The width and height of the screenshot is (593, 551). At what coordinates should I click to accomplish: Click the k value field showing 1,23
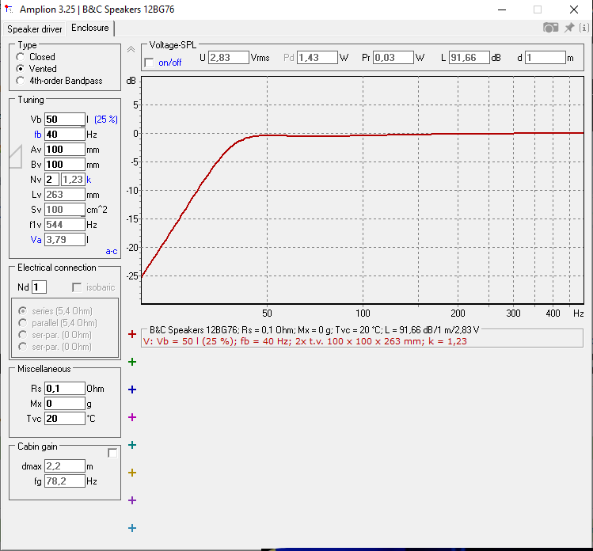click(73, 179)
